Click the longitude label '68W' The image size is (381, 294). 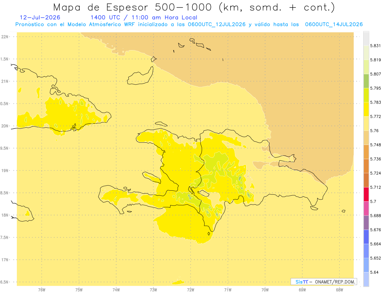click(339, 290)
